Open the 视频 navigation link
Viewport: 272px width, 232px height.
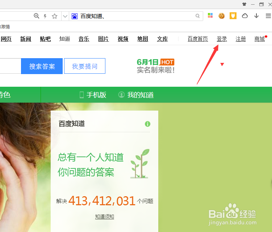[x=123, y=39]
